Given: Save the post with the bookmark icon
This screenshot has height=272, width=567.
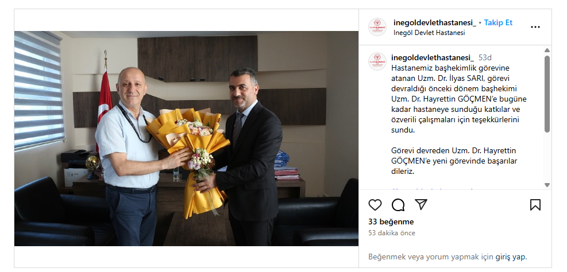Looking at the screenshot, I should point(535,205).
